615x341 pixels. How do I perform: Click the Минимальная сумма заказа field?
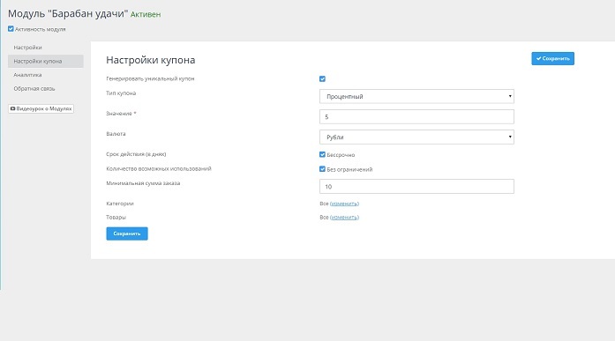416,186
